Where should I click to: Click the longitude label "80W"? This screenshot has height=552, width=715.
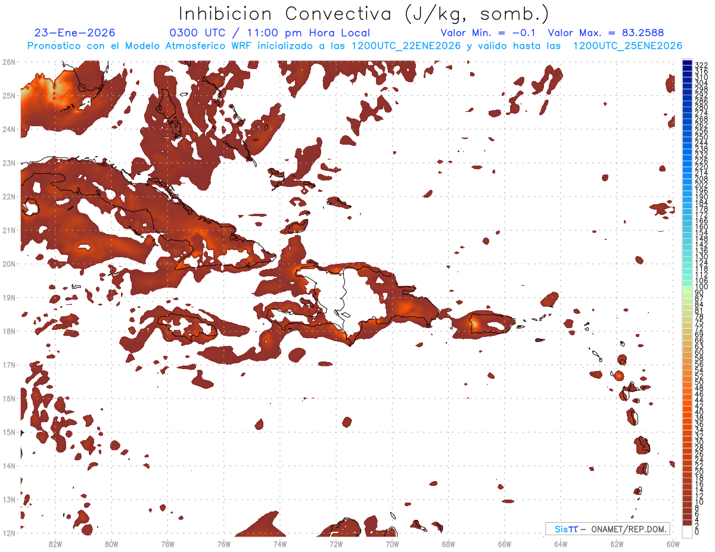(x=111, y=544)
